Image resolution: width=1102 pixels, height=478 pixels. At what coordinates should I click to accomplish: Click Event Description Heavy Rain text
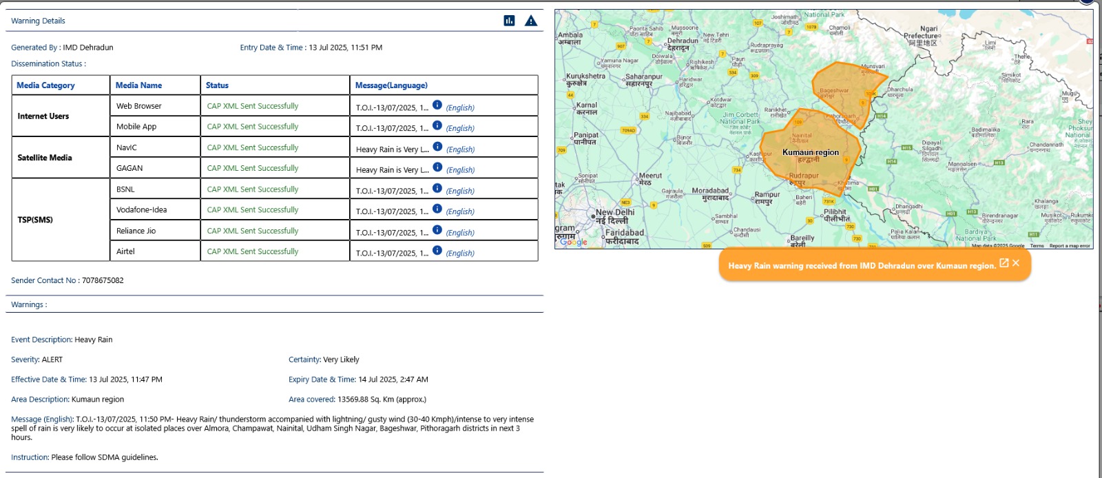pyautogui.click(x=61, y=340)
